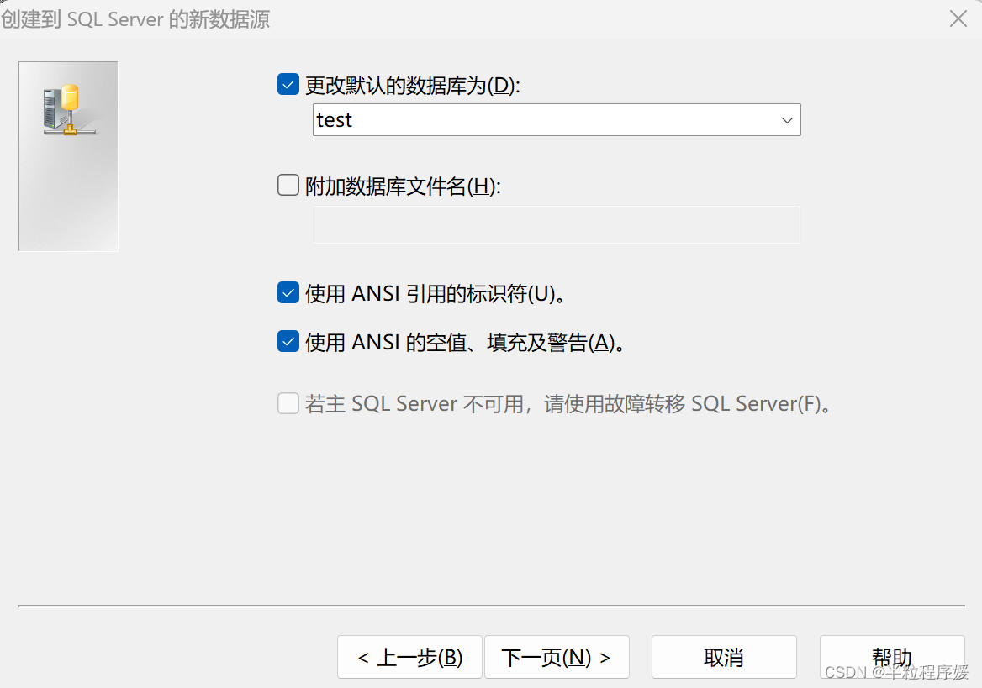Click the ANSI 空值 label text
This screenshot has height=688, width=982.
(467, 342)
